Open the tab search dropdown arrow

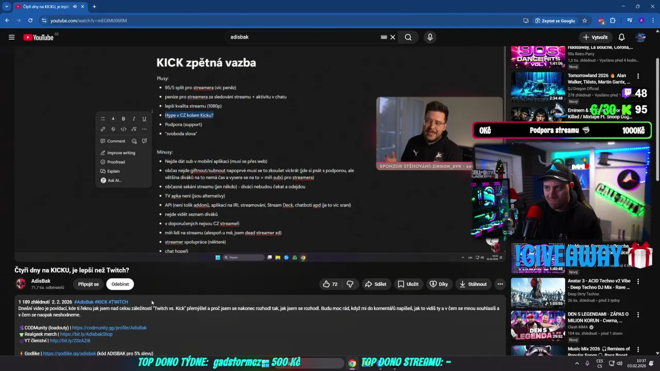(x=7, y=7)
